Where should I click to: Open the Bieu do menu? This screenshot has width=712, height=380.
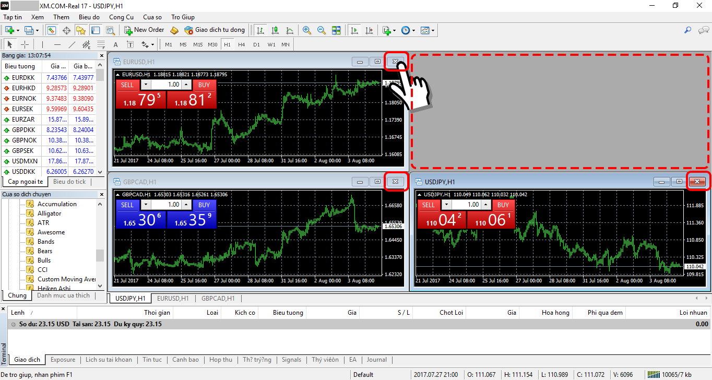click(x=89, y=17)
